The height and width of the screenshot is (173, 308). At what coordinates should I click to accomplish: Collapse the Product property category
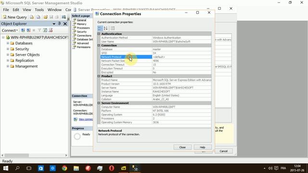pos(99,76)
